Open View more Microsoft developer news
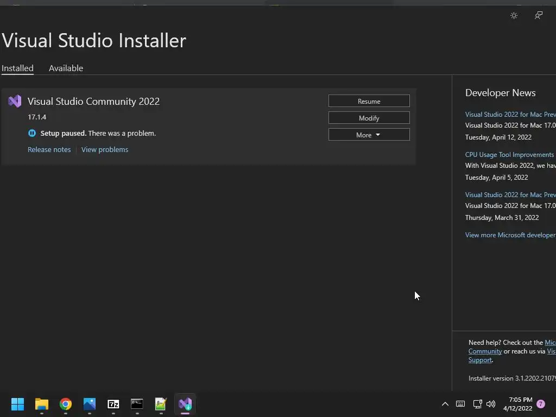556x417 pixels. [510, 235]
